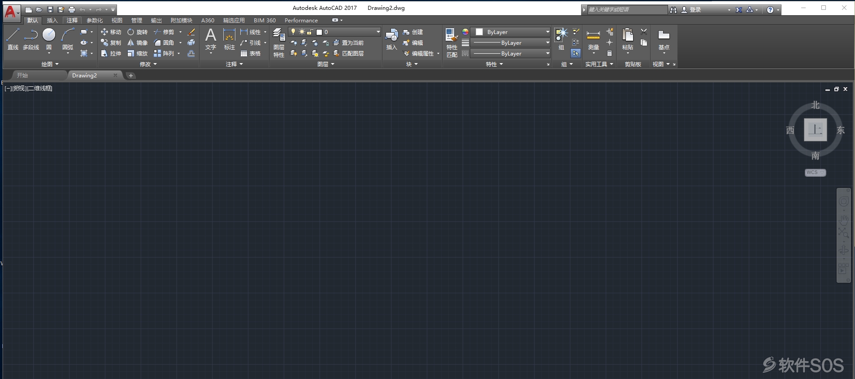The image size is (855, 379).
Task: Toggle group selection on/off button
Action: tap(576, 53)
